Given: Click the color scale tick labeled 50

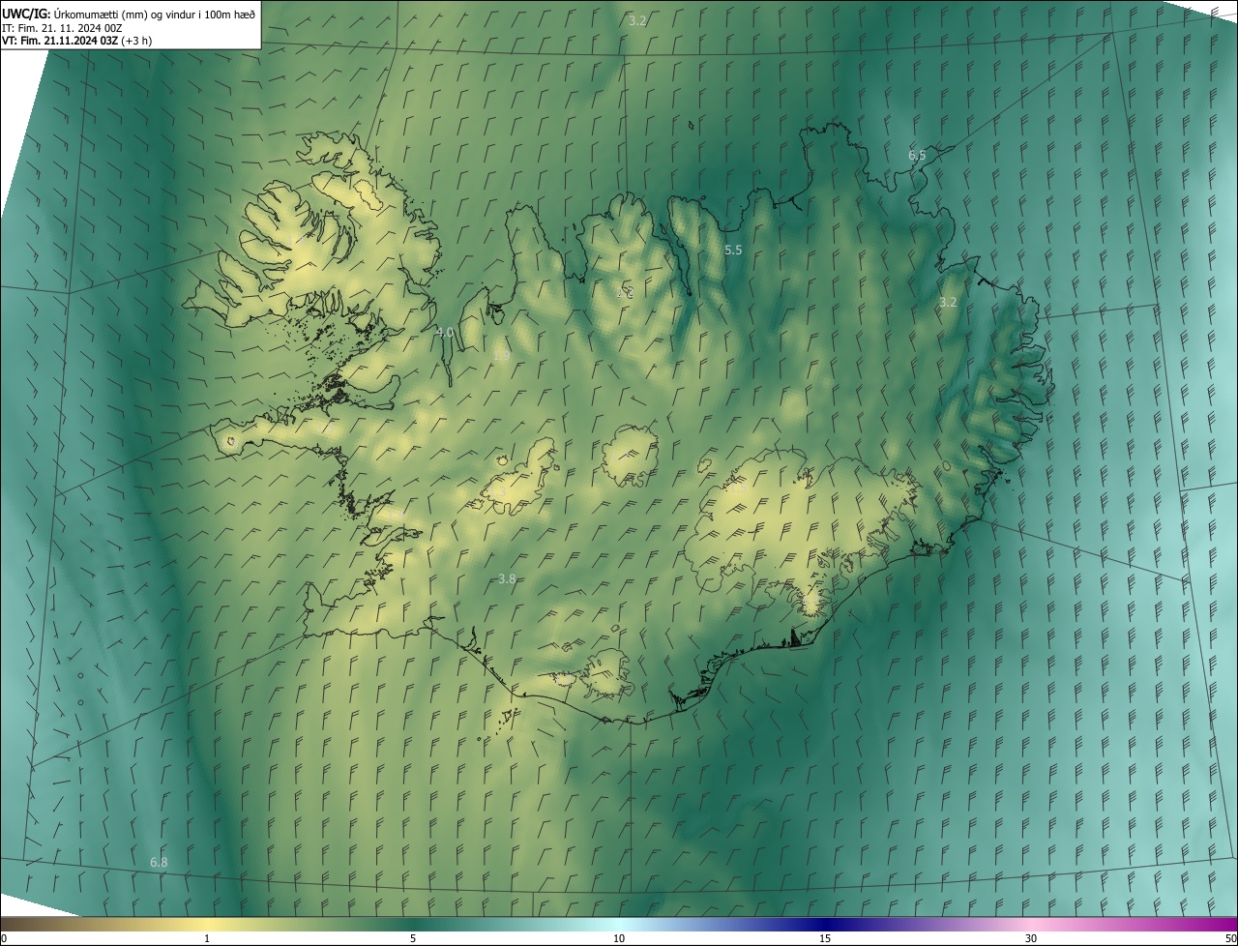Looking at the screenshot, I should click(x=1230, y=938).
